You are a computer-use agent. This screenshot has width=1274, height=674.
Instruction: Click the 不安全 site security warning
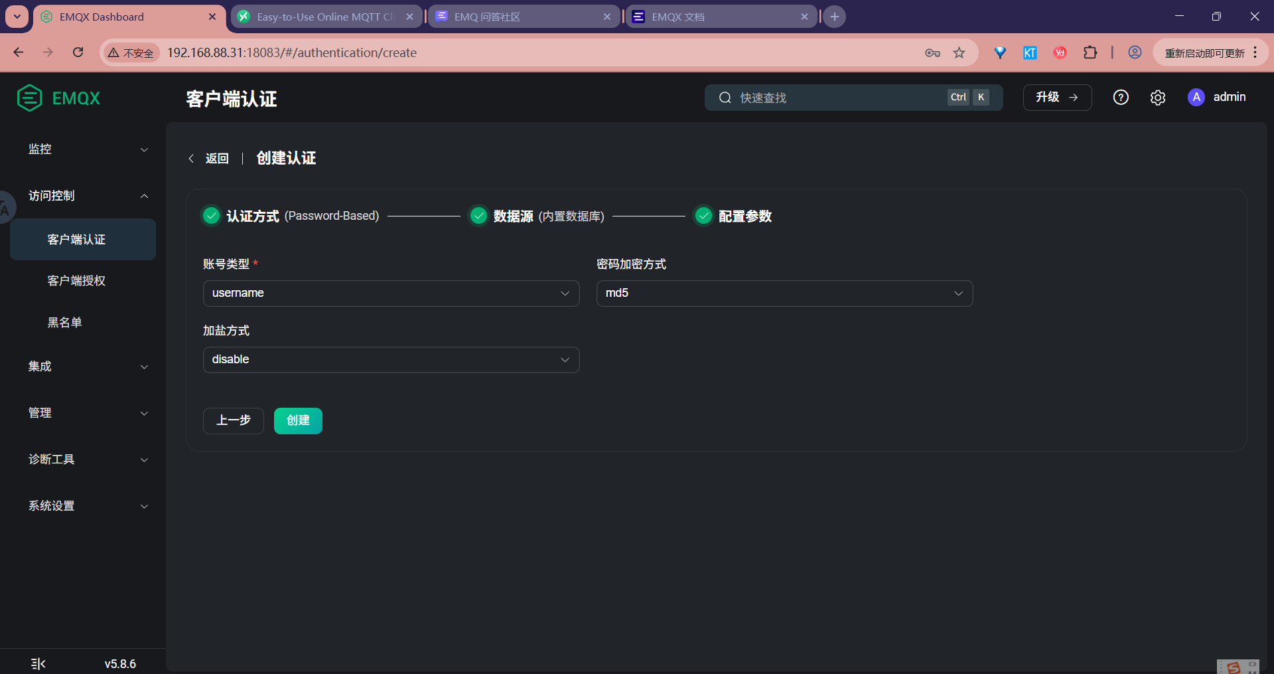tap(131, 52)
